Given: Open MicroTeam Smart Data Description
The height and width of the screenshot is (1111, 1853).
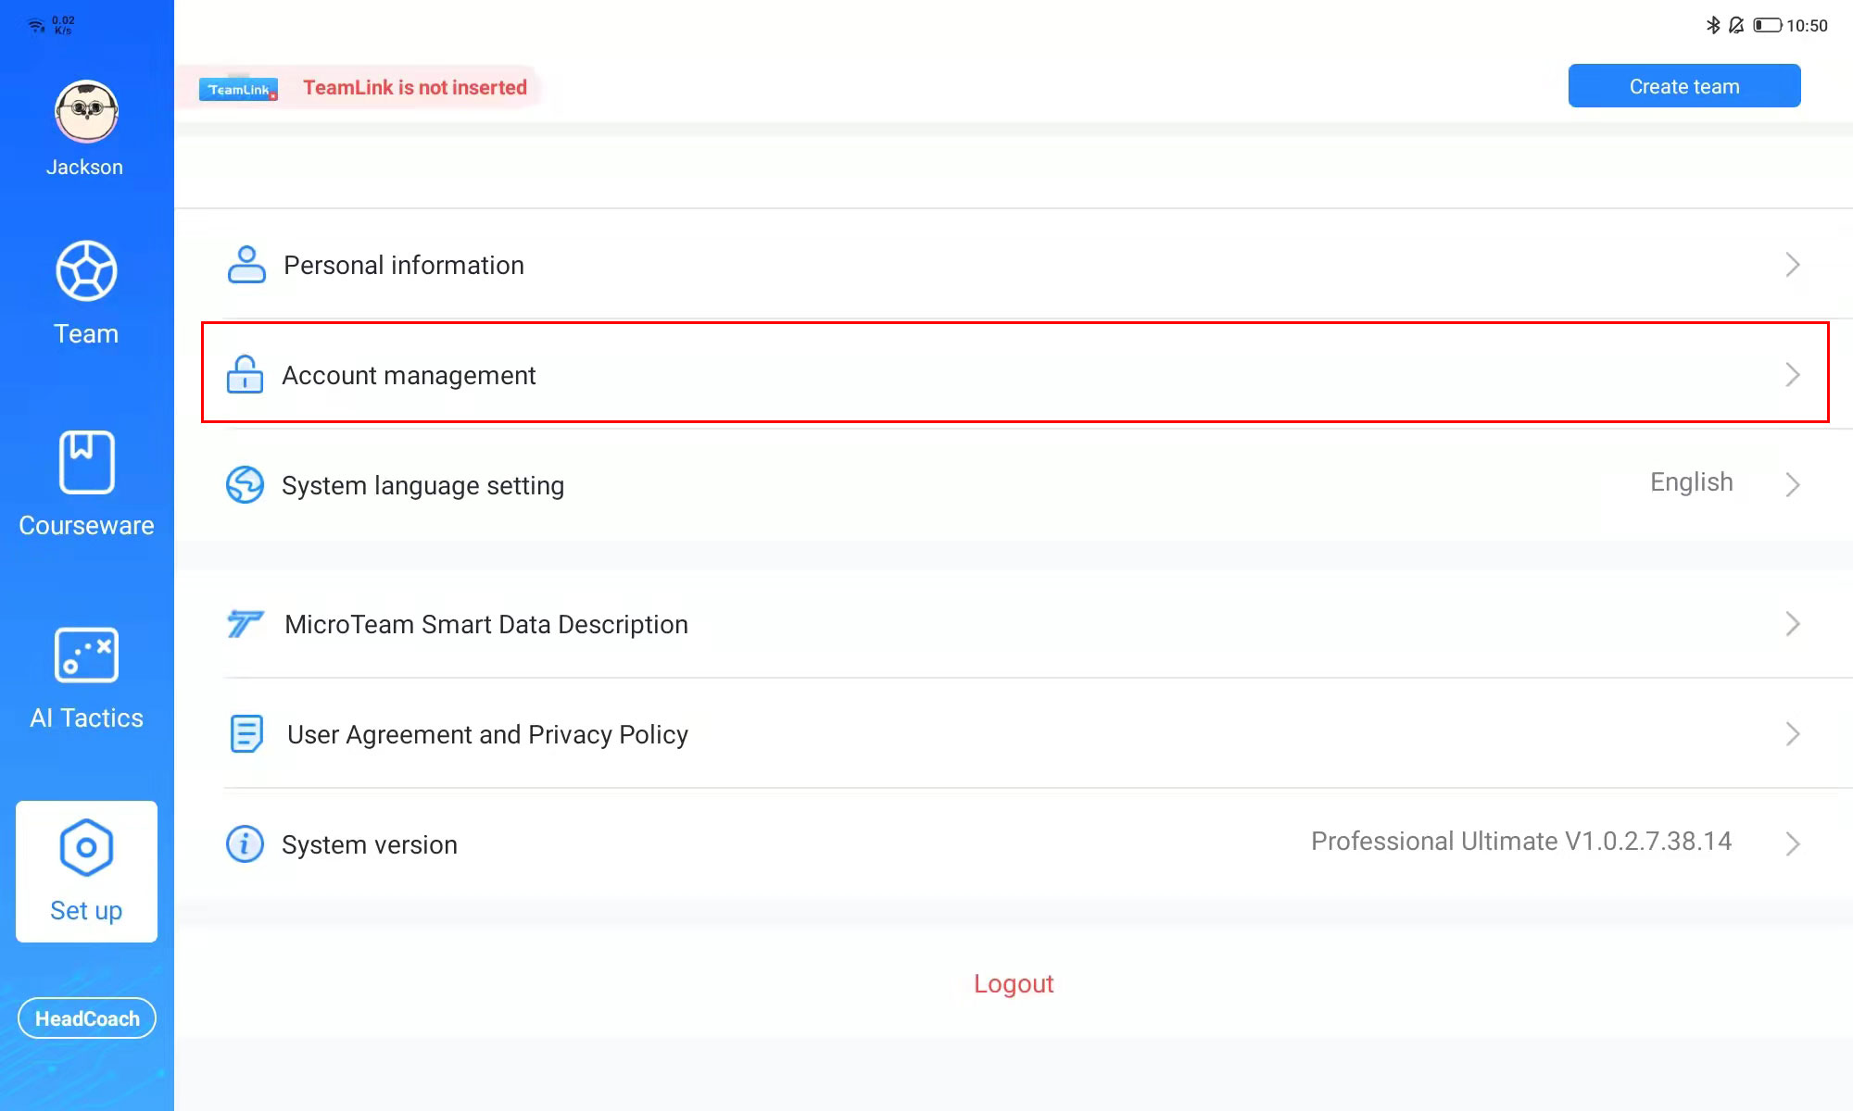Looking at the screenshot, I should [1014, 624].
